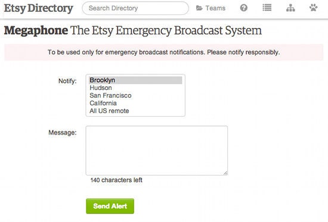Focus the Search Directory field
The height and width of the screenshot is (222, 328).
[x=135, y=8]
